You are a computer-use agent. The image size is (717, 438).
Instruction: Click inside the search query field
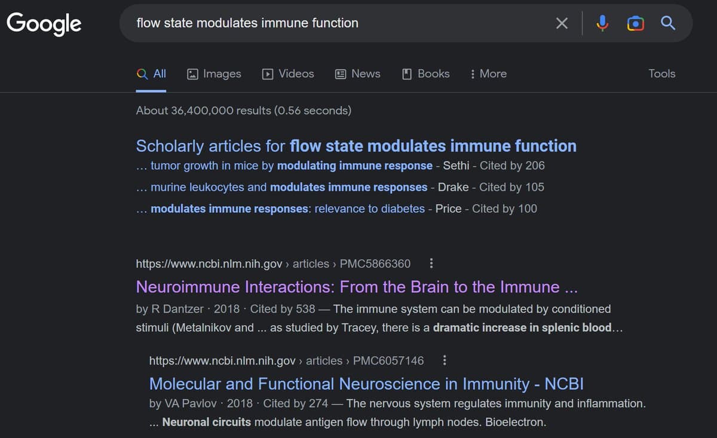(335, 23)
